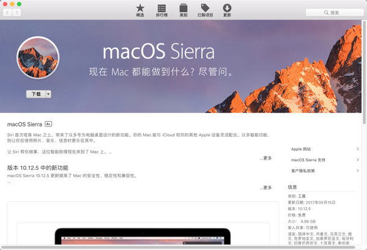The image size is (367, 250).
Task: Click the 更新日期: 2017年05月15日 row
Action: (311, 202)
